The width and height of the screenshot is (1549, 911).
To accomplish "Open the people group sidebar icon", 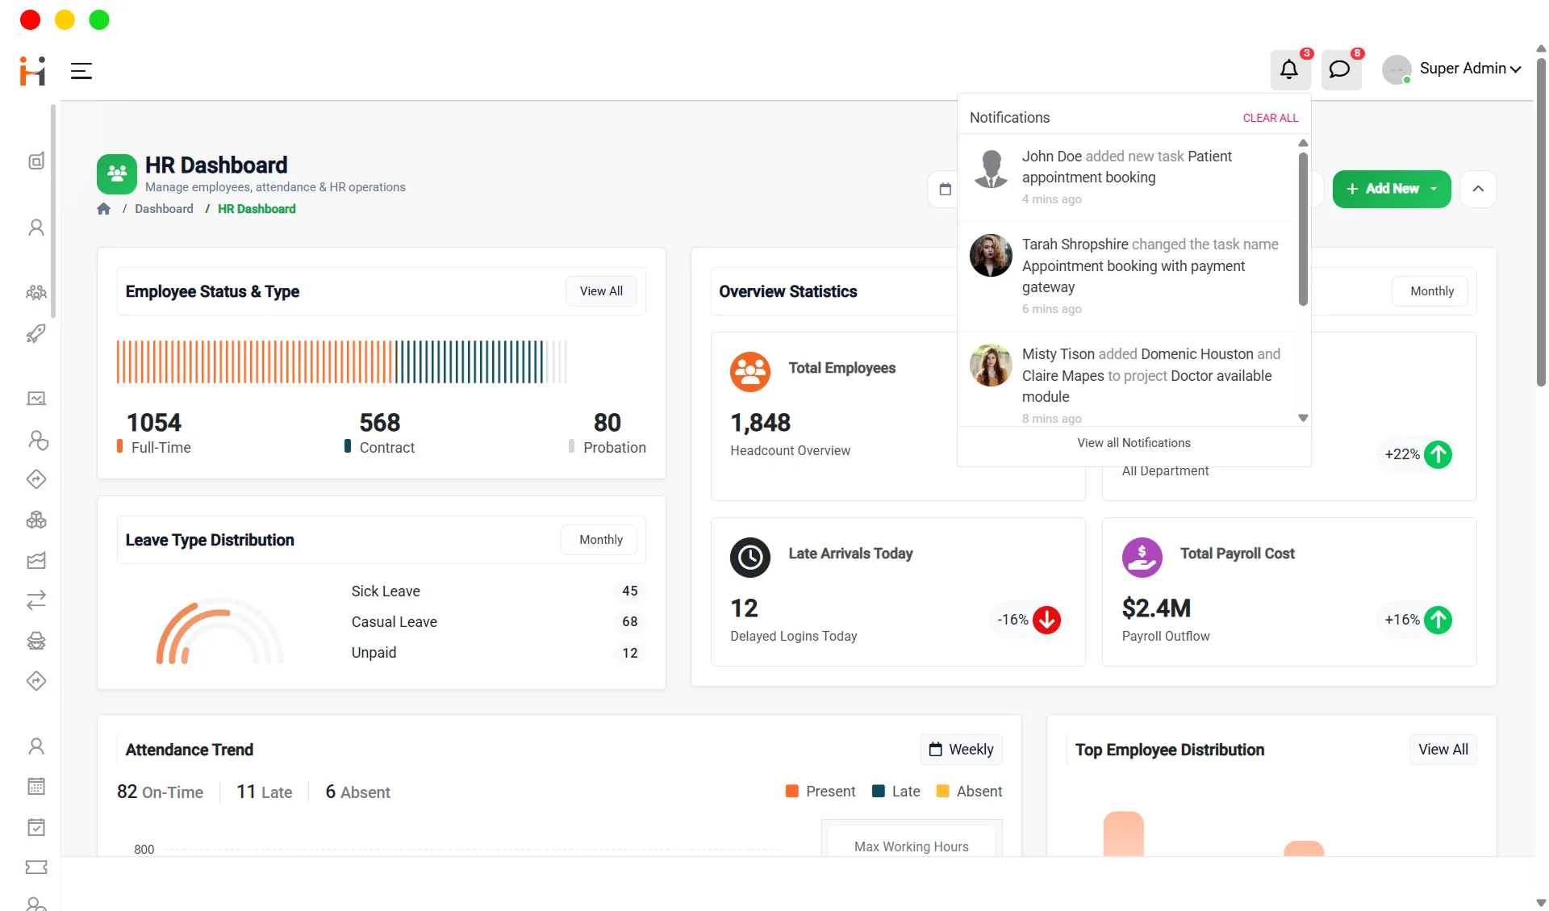I will tap(36, 292).
